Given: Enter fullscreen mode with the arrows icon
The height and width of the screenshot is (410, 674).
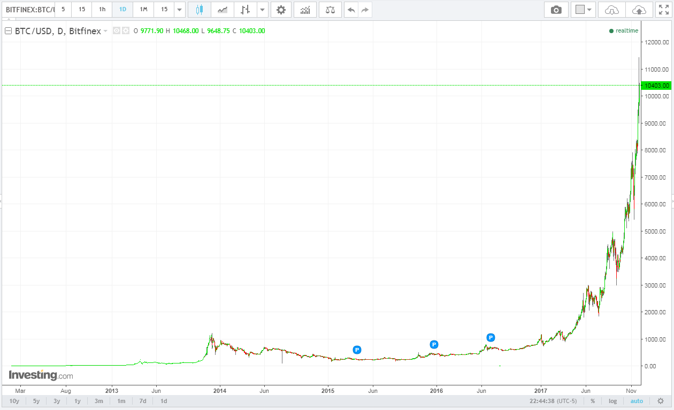Looking at the screenshot, I should (663, 10).
